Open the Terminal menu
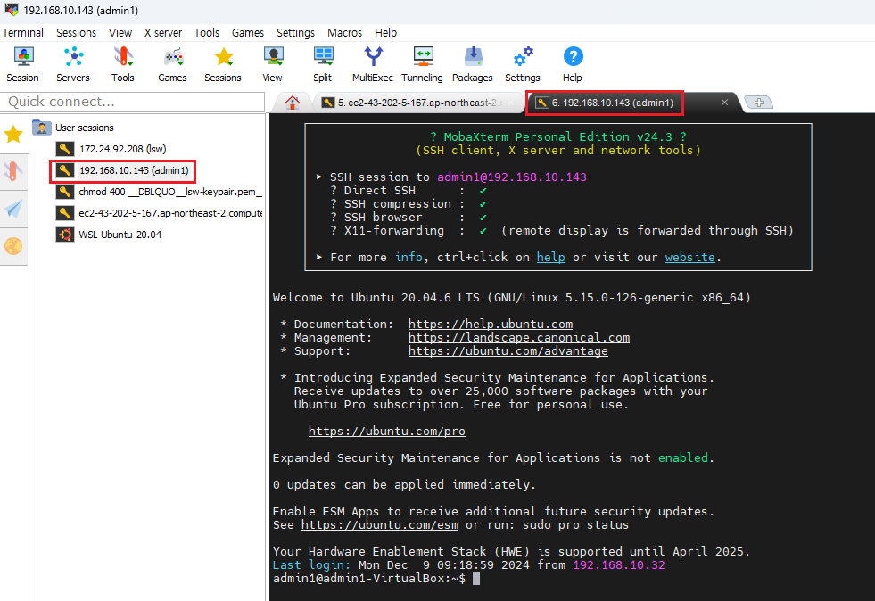 [x=23, y=32]
